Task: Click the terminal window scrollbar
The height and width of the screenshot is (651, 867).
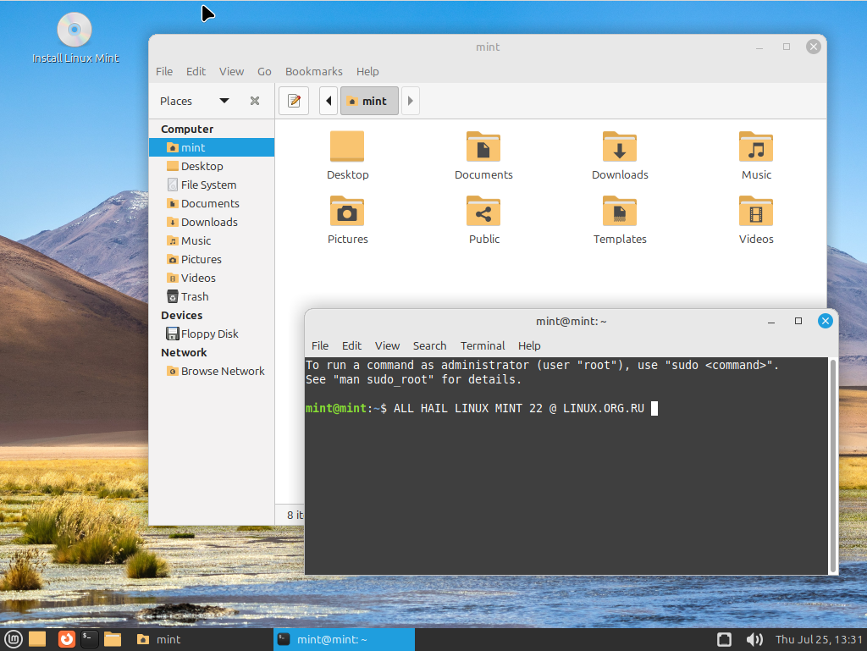Action: (x=832, y=464)
